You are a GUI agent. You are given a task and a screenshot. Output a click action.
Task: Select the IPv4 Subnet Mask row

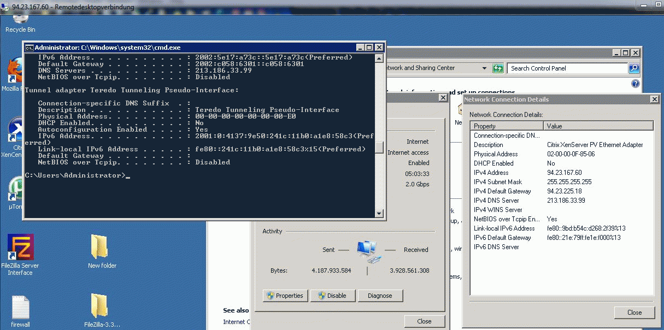[562, 182]
